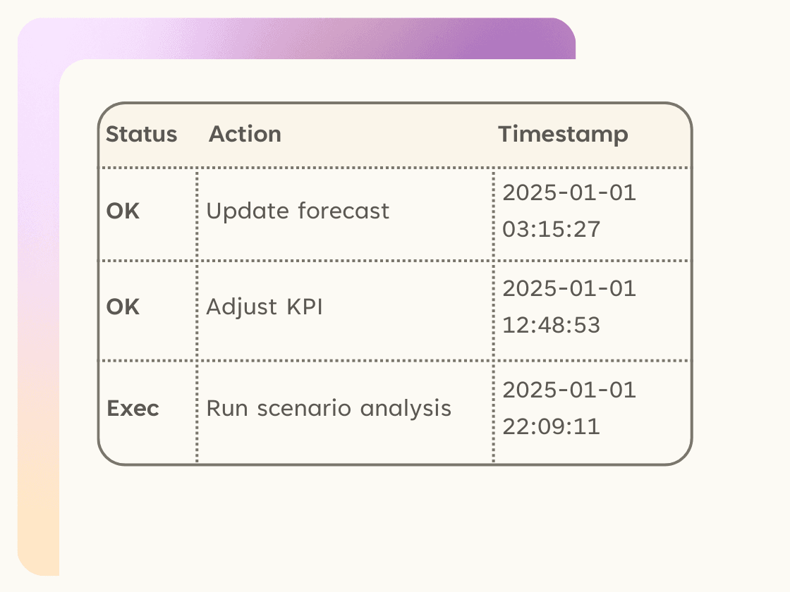Screen dimensions: 790x592
Task: Click the Timestamp column header
Action: point(564,135)
